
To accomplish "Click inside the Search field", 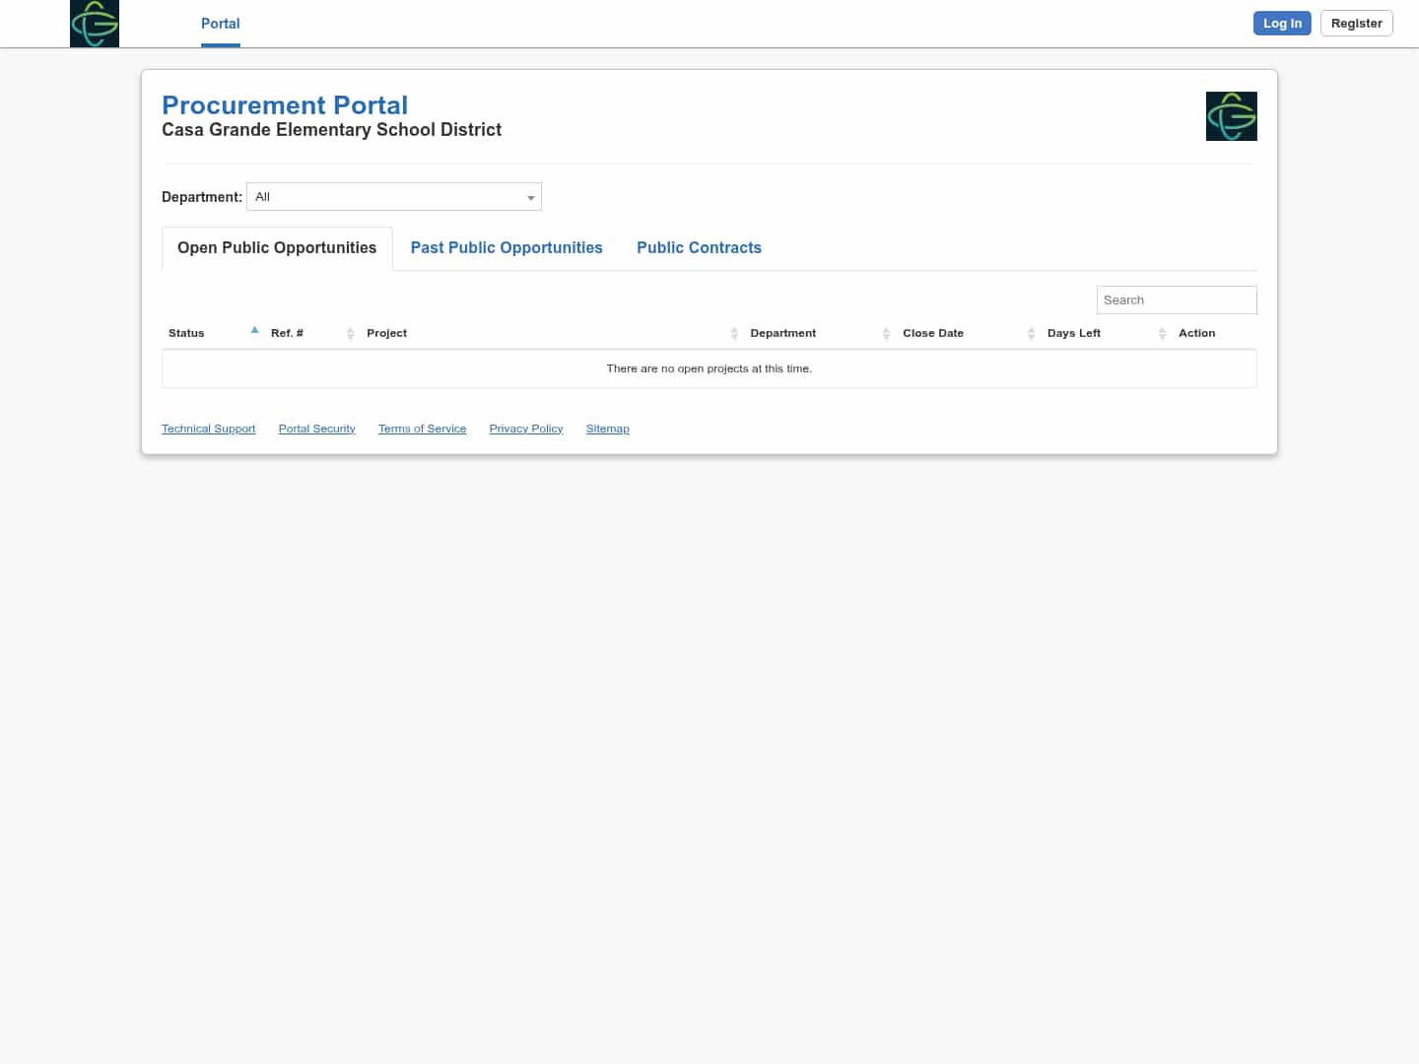I will (1176, 299).
